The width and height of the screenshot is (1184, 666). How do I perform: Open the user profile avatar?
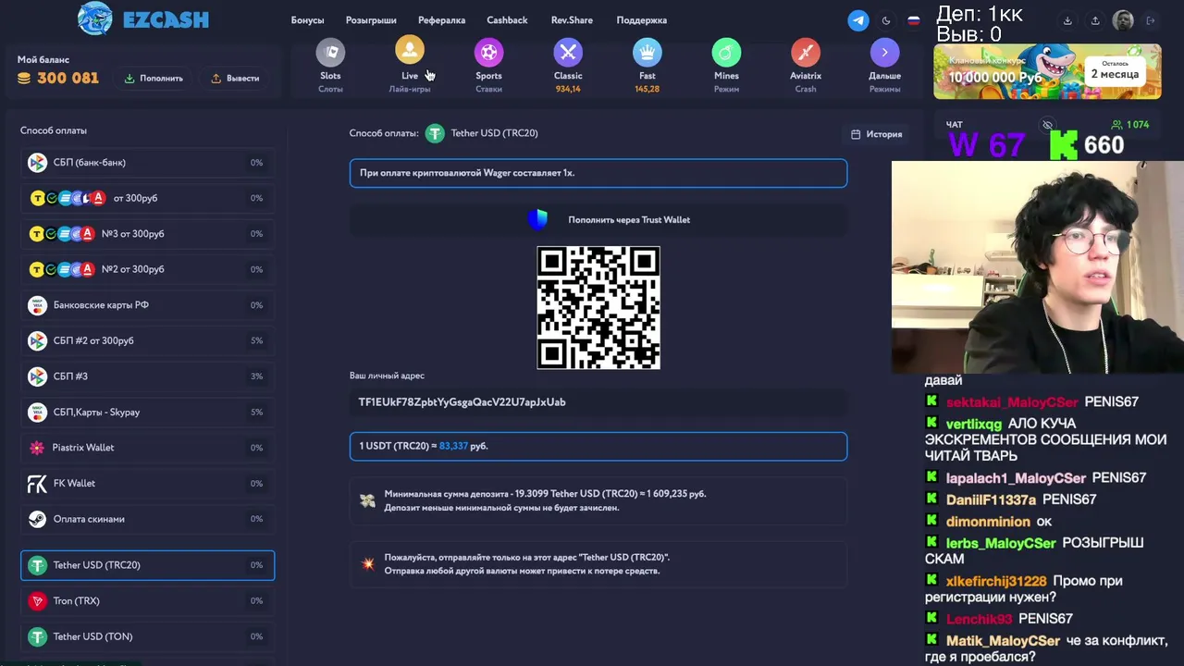(1123, 20)
